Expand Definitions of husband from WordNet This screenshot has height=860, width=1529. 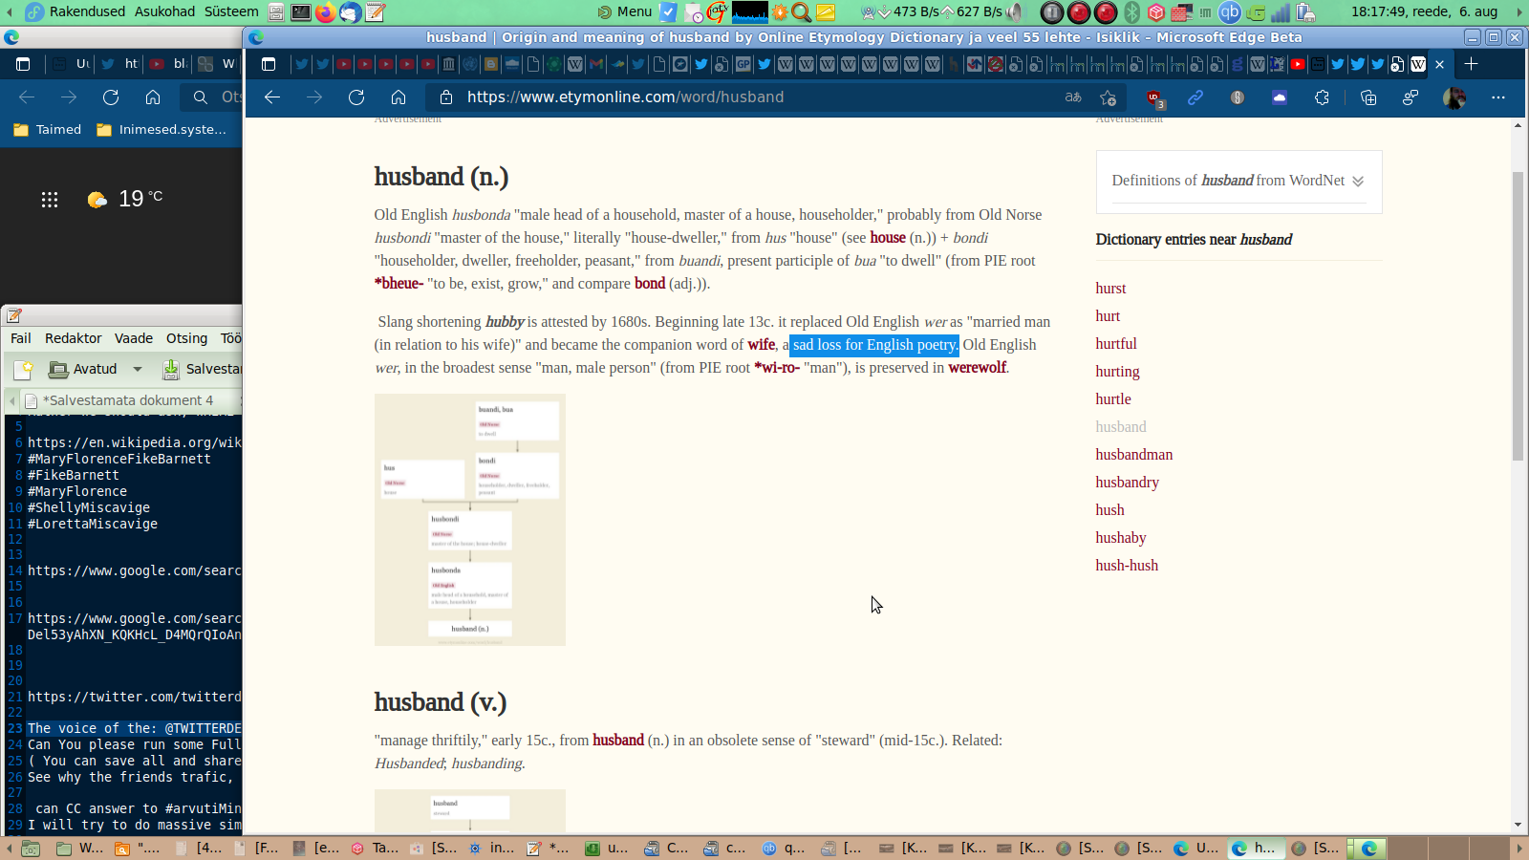[1238, 181]
